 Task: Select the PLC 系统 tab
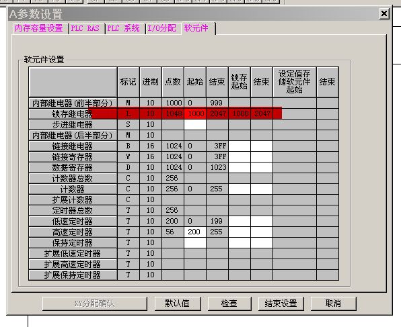tap(124, 28)
